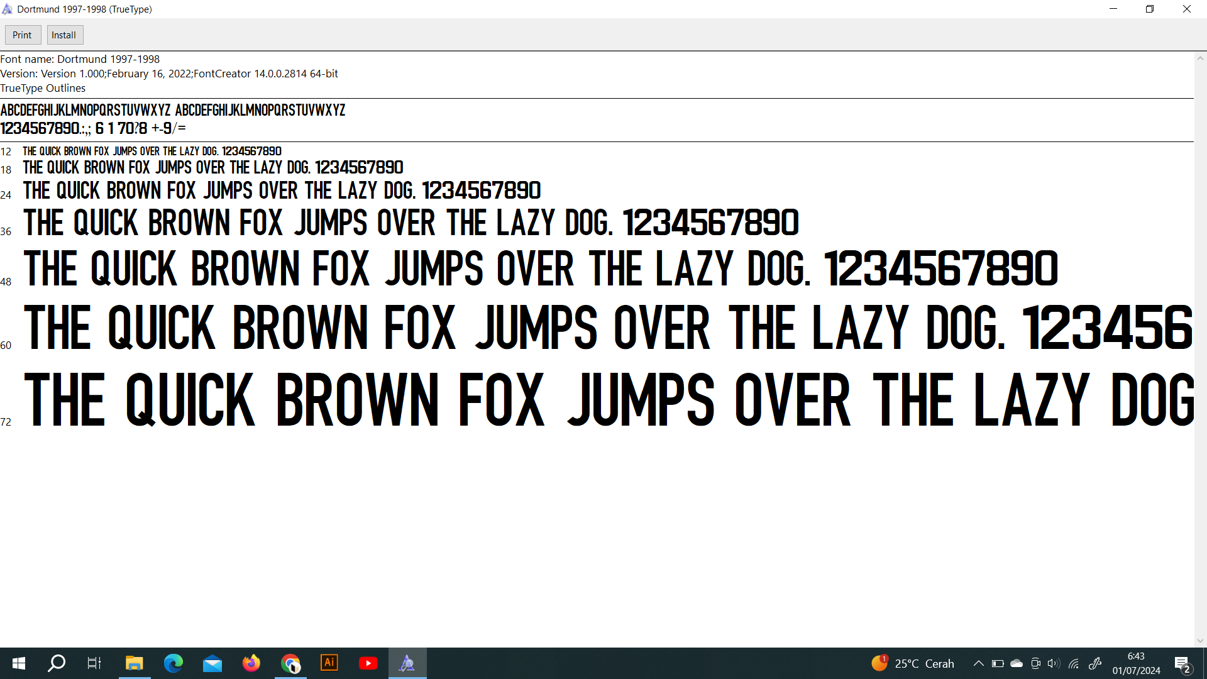This screenshot has width=1207, height=679.
Task: Click scrollbar down arrow in font preview
Action: coord(1200,641)
